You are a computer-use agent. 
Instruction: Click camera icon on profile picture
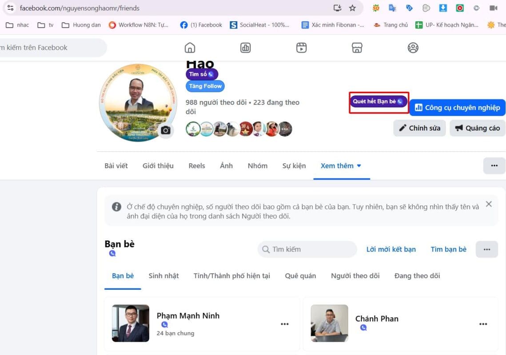click(166, 130)
